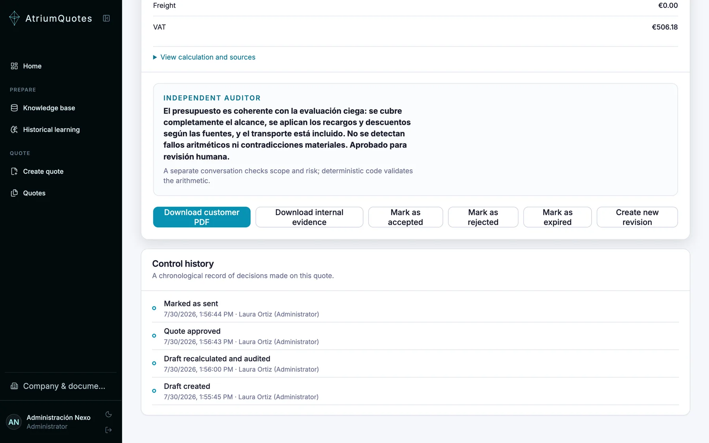Click the Administrator role under user name
709x443 pixels.
point(47,426)
